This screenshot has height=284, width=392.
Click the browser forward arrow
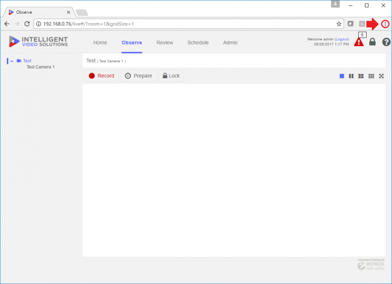pos(17,24)
